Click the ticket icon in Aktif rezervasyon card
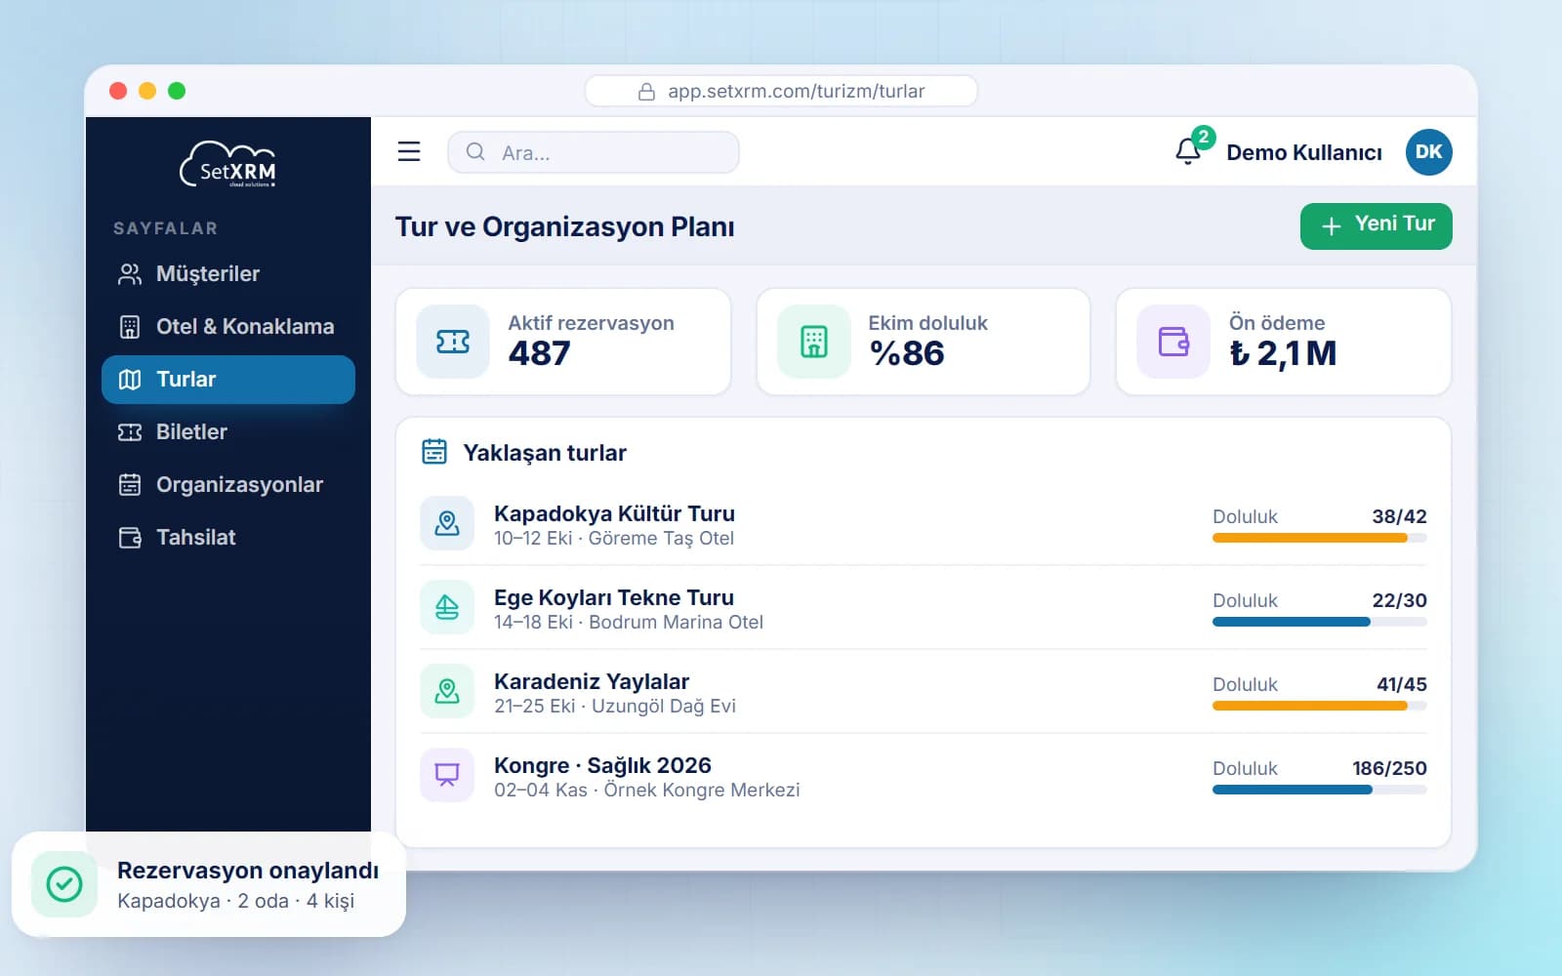The image size is (1562, 976). click(453, 342)
